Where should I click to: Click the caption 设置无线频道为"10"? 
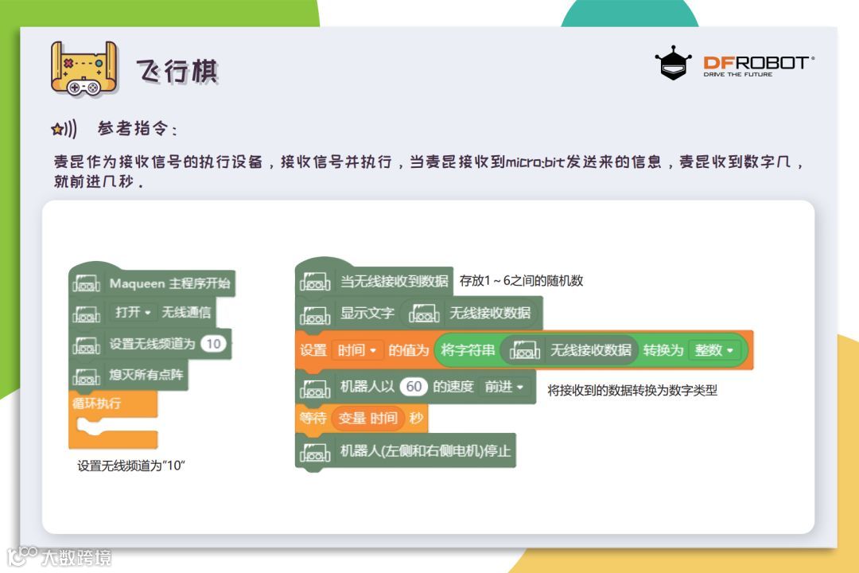131,466
